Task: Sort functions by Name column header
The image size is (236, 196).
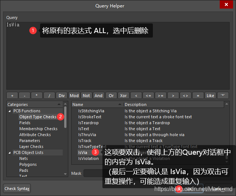Action: [97, 105]
